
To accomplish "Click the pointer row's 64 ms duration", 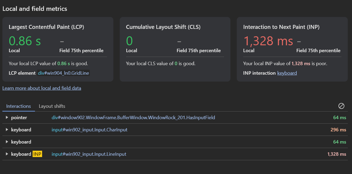I will click(x=340, y=118).
